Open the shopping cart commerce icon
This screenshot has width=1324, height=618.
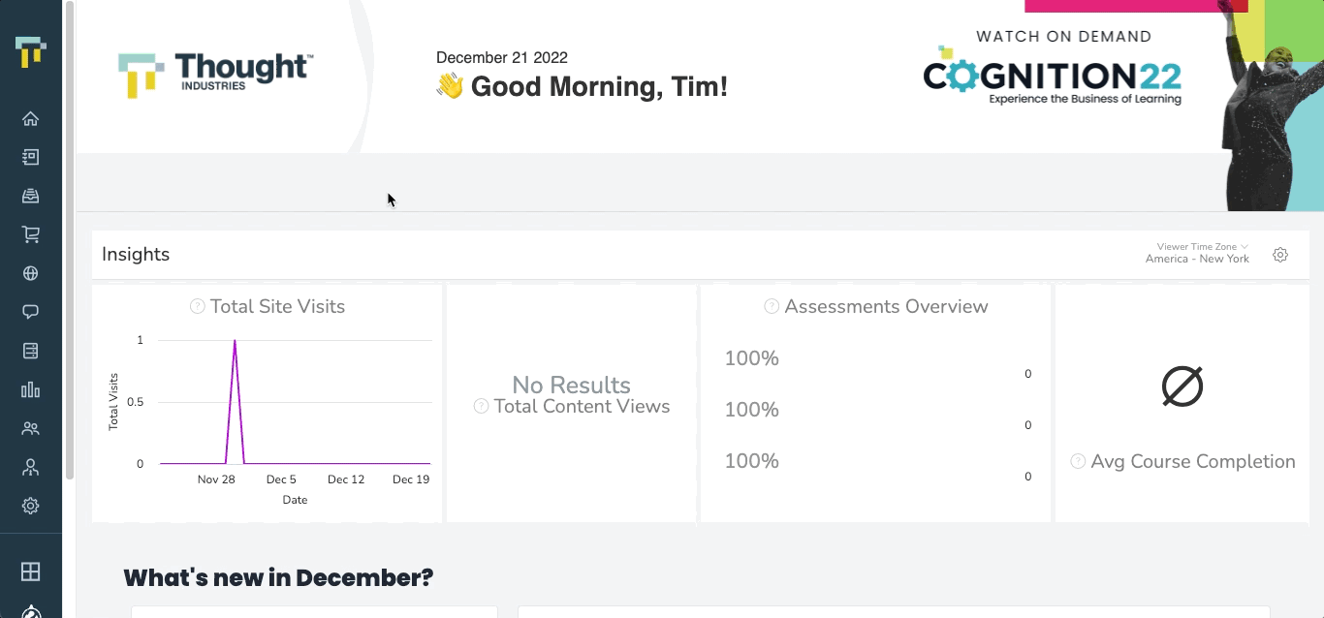[30, 234]
